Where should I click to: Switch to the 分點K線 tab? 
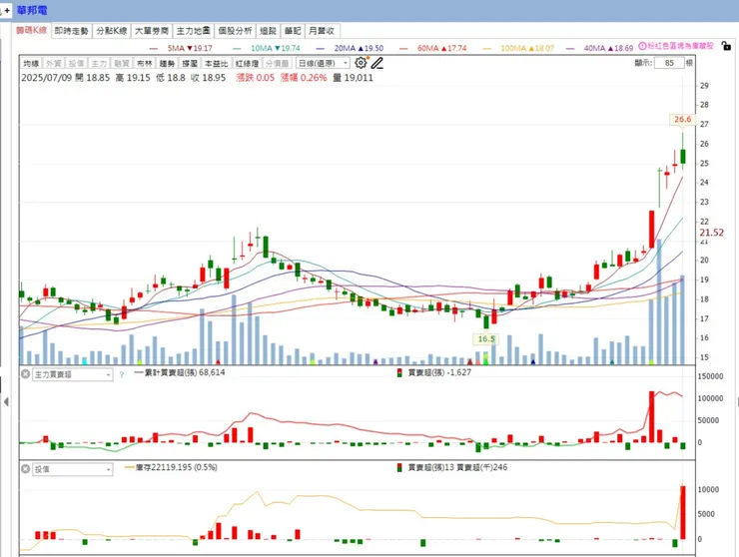point(112,31)
